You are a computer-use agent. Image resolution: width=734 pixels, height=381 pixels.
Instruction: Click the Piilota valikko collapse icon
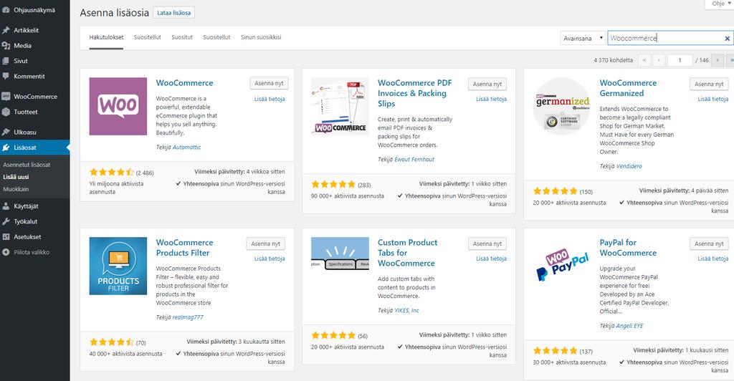click(6, 252)
